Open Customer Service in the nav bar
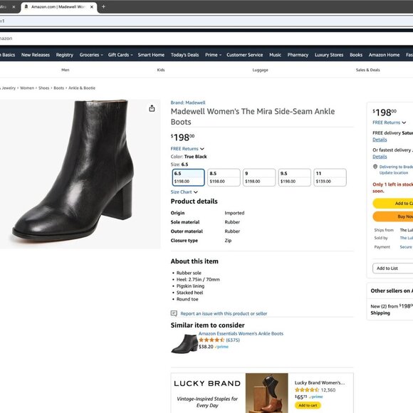Screen dimensions: 413x413 [x=245, y=55]
